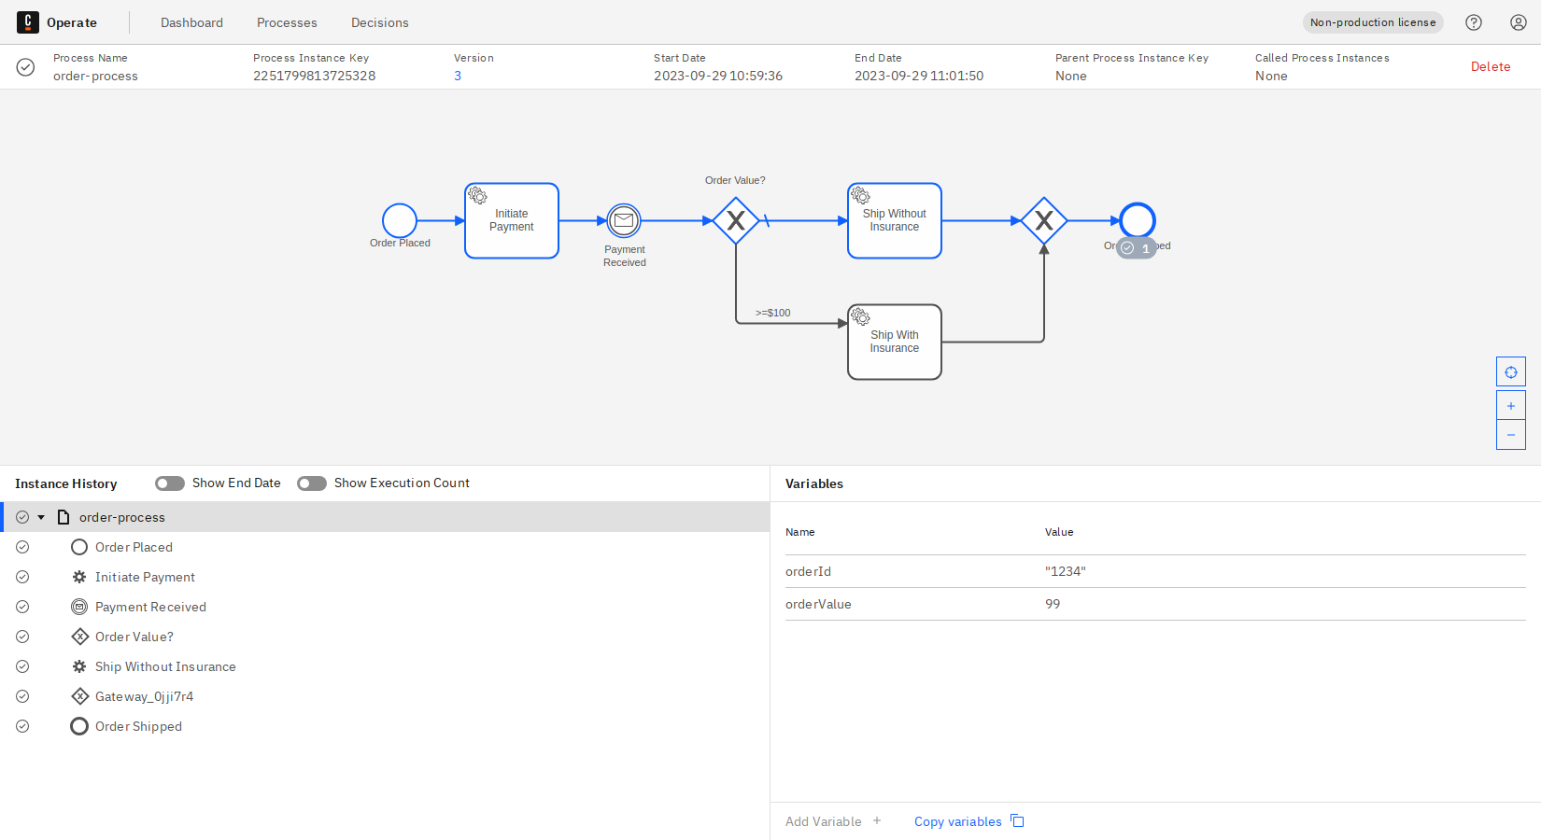The image size is (1541, 840).
Task: Click the reset diagram zoom icon
Action: pos(1510,371)
